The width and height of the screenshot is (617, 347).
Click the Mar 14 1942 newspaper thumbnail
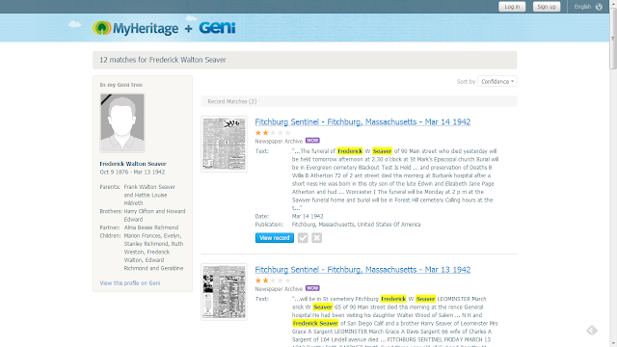click(224, 144)
